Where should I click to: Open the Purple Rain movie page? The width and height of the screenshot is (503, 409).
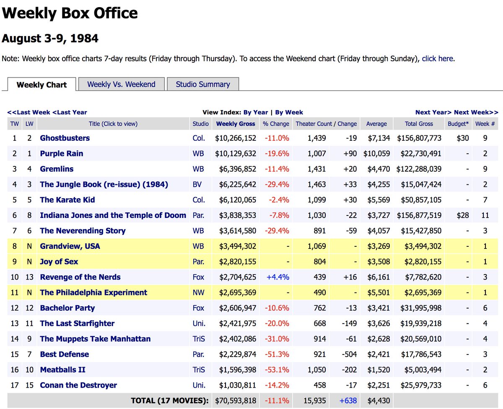pyautogui.click(x=62, y=153)
